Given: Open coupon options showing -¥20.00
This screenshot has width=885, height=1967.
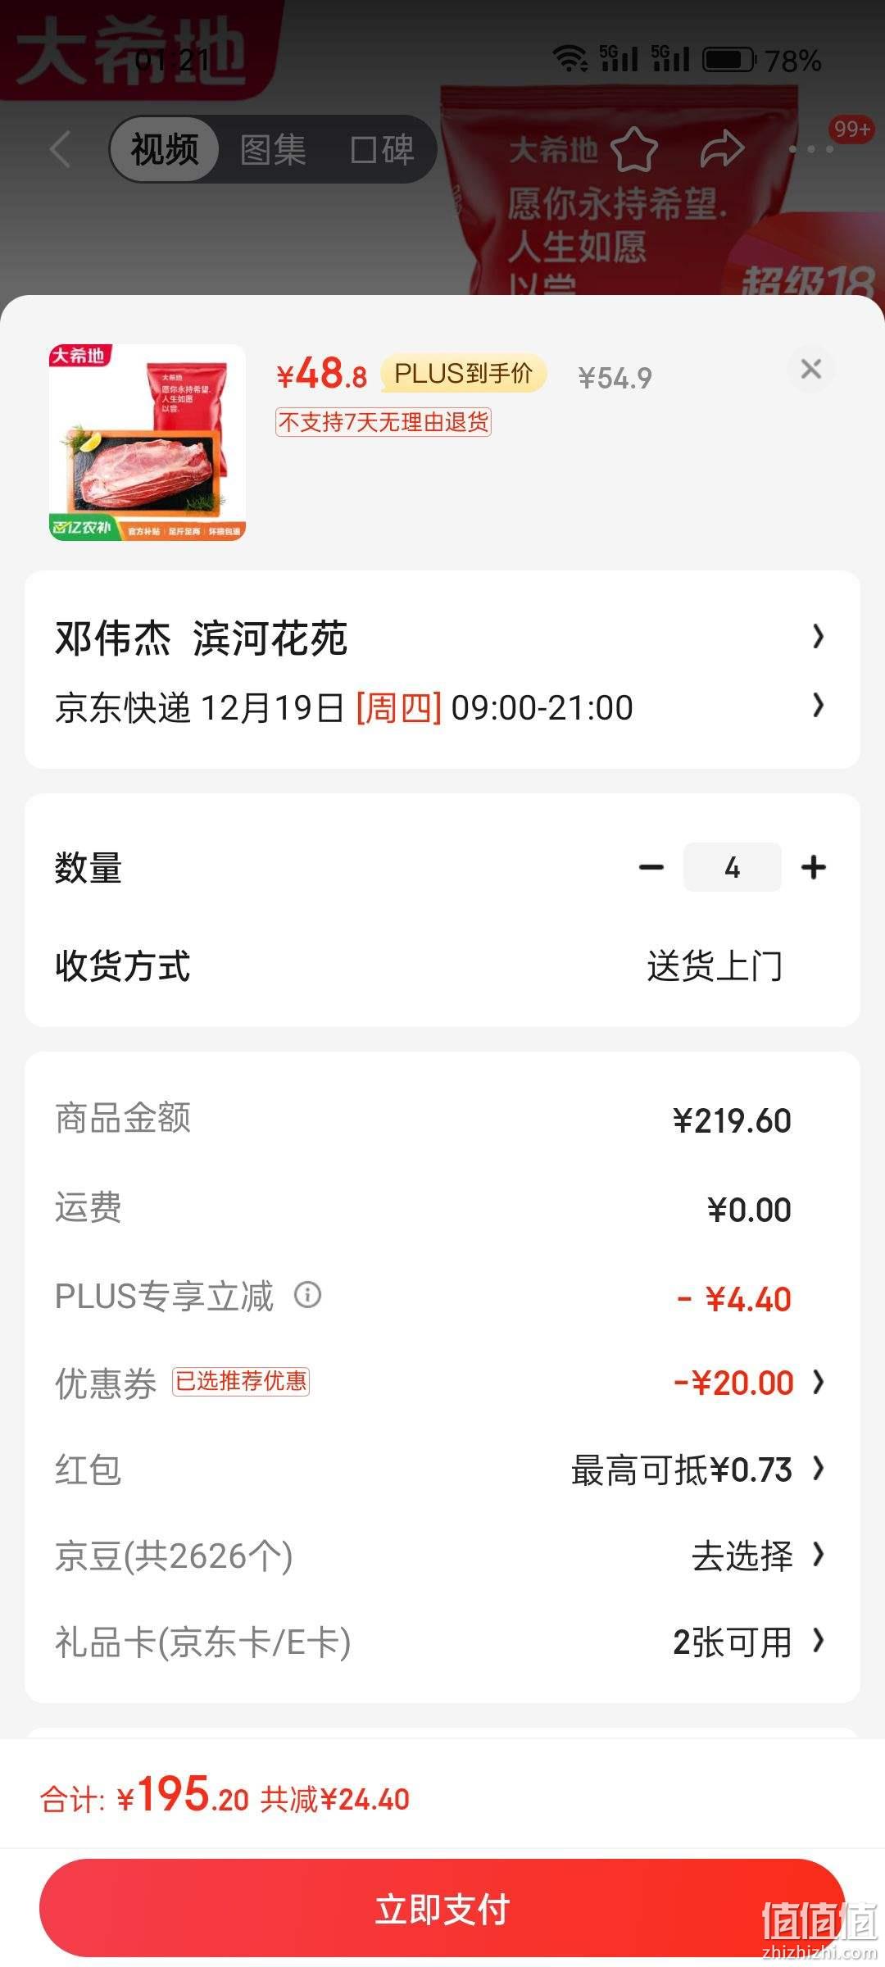Looking at the screenshot, I should 442,1383.
